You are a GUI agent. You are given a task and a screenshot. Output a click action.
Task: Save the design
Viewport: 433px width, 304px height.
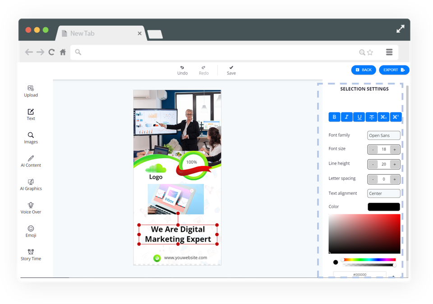pos(231,70)
